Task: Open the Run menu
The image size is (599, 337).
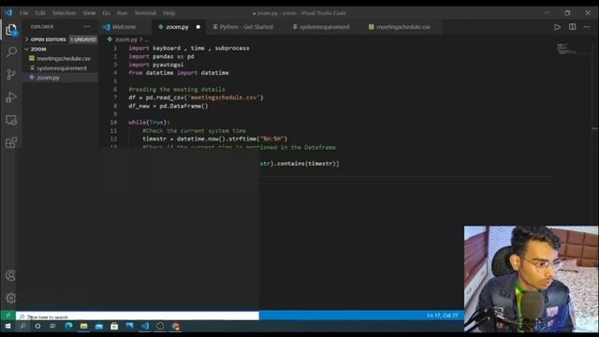Action: [123, 13]
